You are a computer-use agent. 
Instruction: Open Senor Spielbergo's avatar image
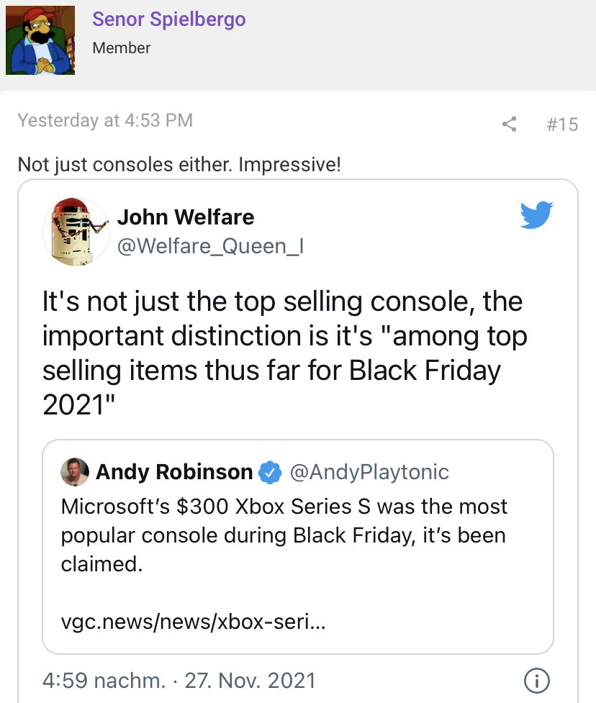(40, 40)
